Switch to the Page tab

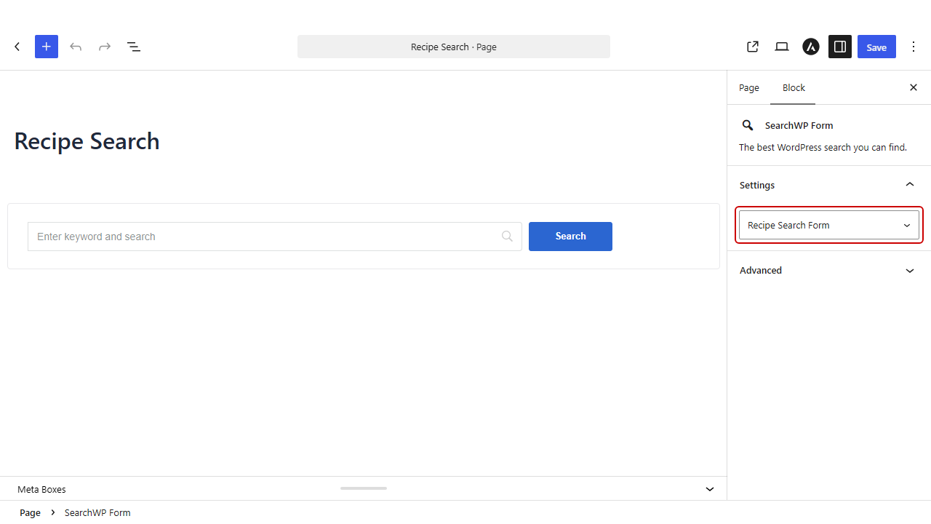(749, 87)
